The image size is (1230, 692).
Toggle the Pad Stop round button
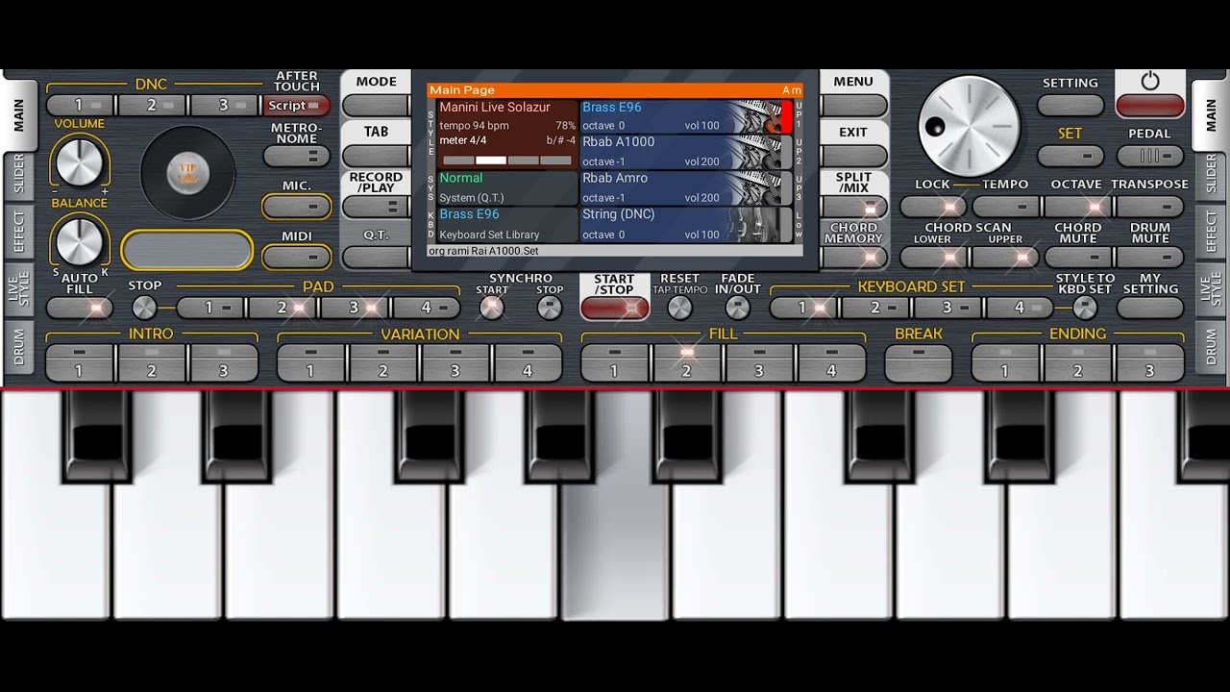pos(144,308)
